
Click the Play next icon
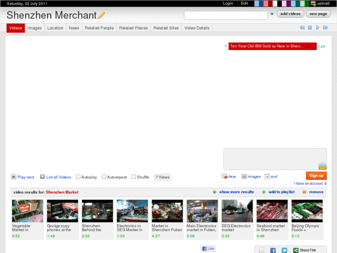13,176
